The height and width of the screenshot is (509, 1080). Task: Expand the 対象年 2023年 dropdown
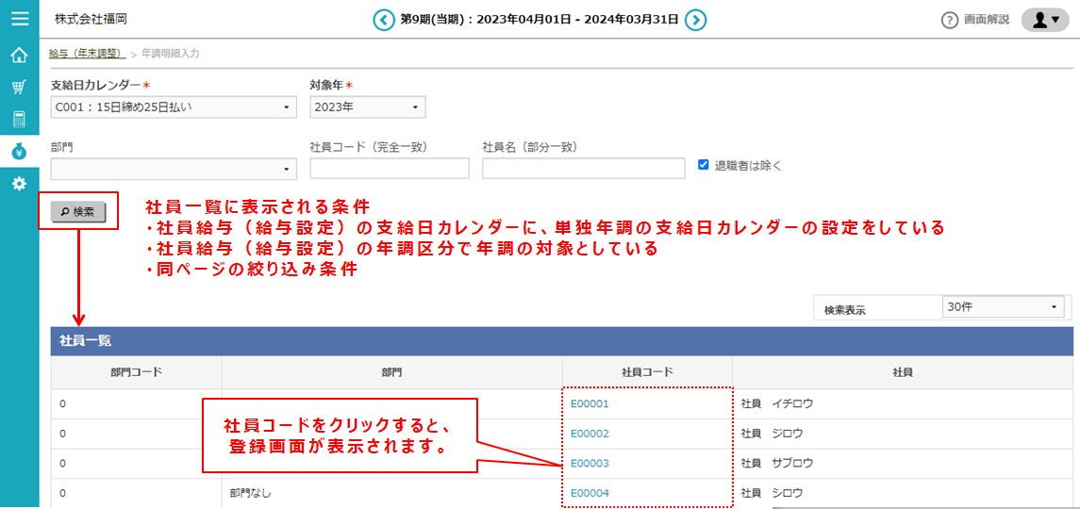(368, 107)
